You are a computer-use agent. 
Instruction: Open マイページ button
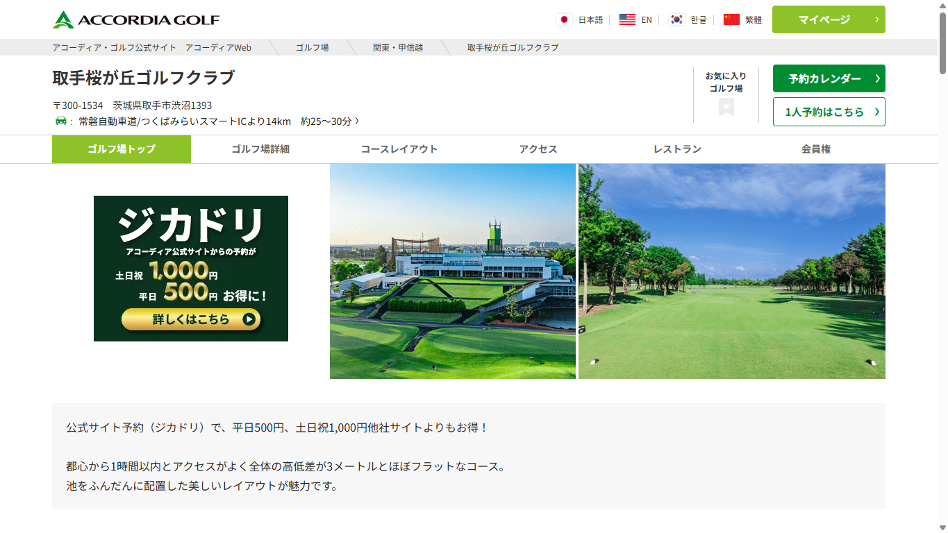pyautogui.click(x=829, y=19)
